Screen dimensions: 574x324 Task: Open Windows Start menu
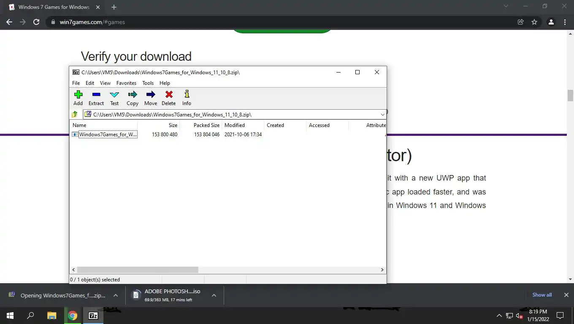click(10, 316)
